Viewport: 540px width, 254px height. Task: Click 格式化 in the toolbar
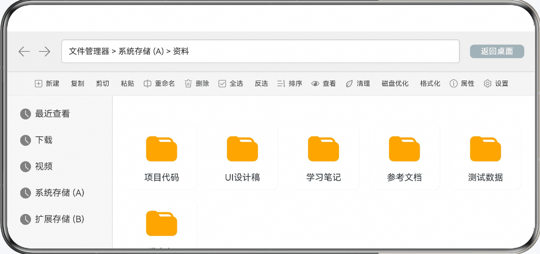[430, 83]
